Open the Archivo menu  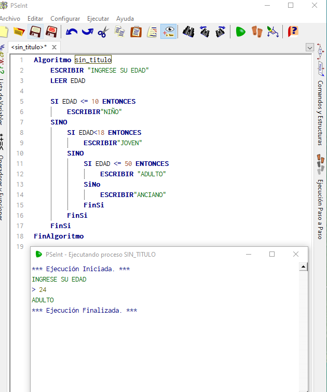coord(10,19)
